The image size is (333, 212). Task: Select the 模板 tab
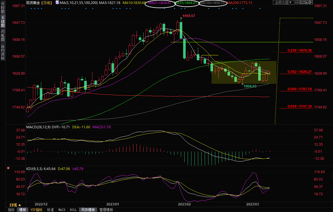23,210
